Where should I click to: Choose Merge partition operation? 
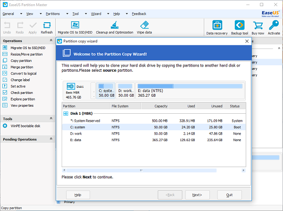point(22,67)
